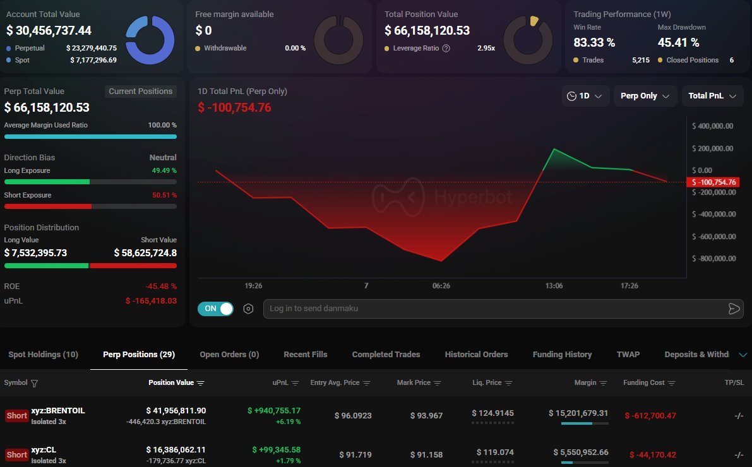
Task: Turn off the danmaku ON switch
Action: (x=215, y=309)
